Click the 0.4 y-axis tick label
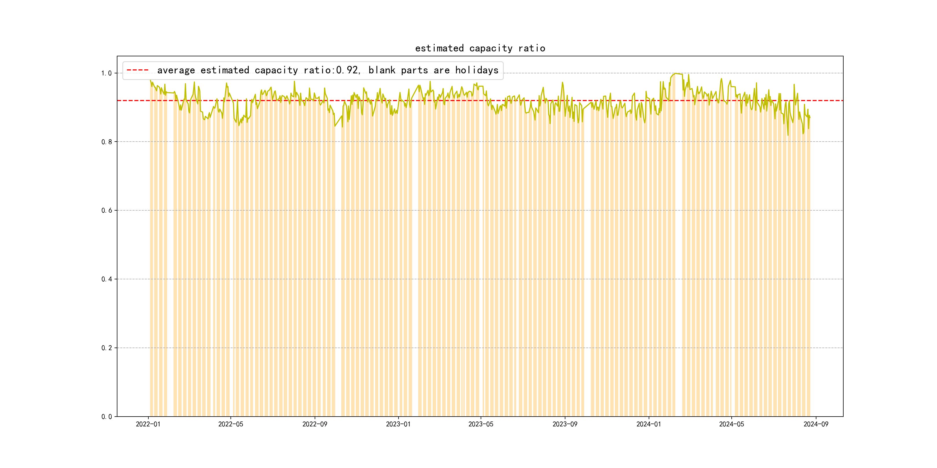 (x=107, y=279)
